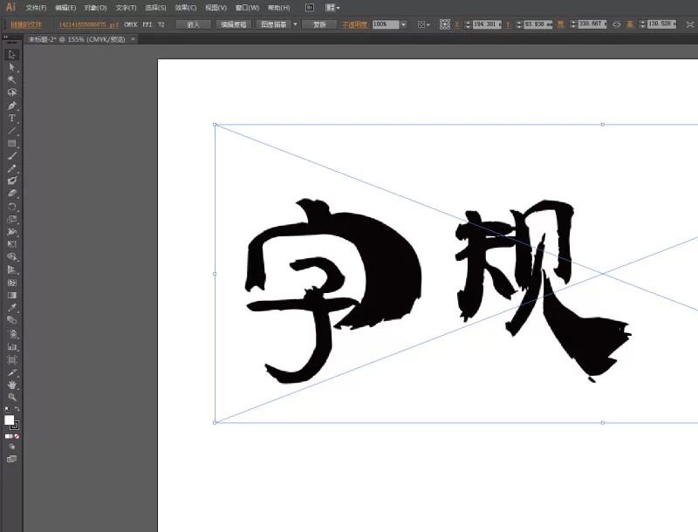Select the Magic Wand tool
Screen dimensions: 698x532
click(12, 79)
